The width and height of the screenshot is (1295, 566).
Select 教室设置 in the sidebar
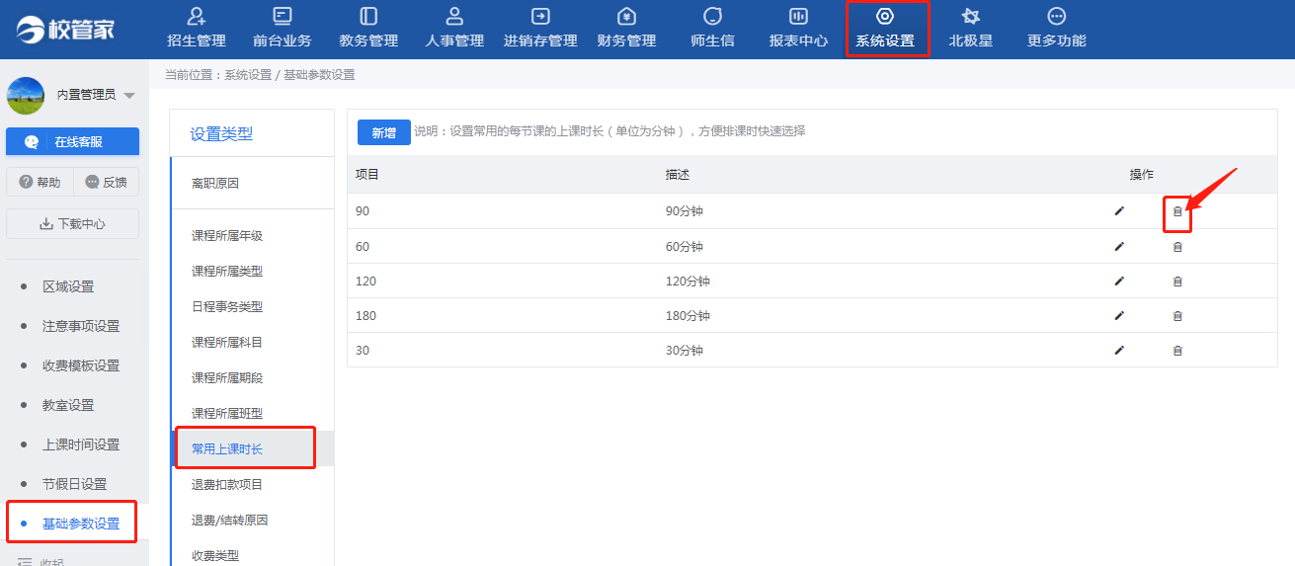click(x=68, y=405)
